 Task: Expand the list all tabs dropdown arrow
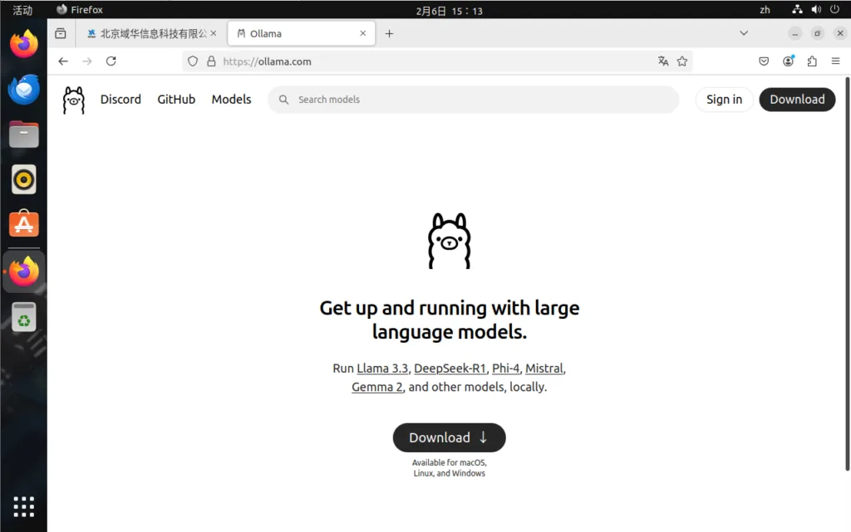click(x=744, y=33)
